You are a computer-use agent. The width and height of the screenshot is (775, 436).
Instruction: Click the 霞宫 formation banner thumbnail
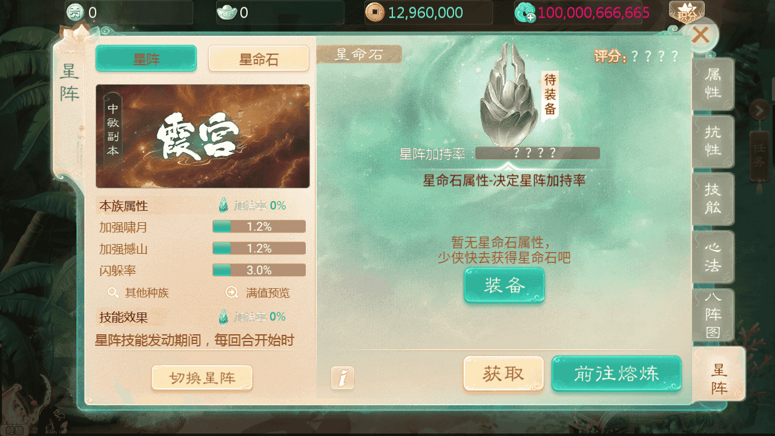pyautogui.click(x=203, y=136)
